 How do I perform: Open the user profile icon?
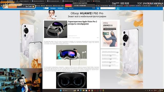(98, 8)
